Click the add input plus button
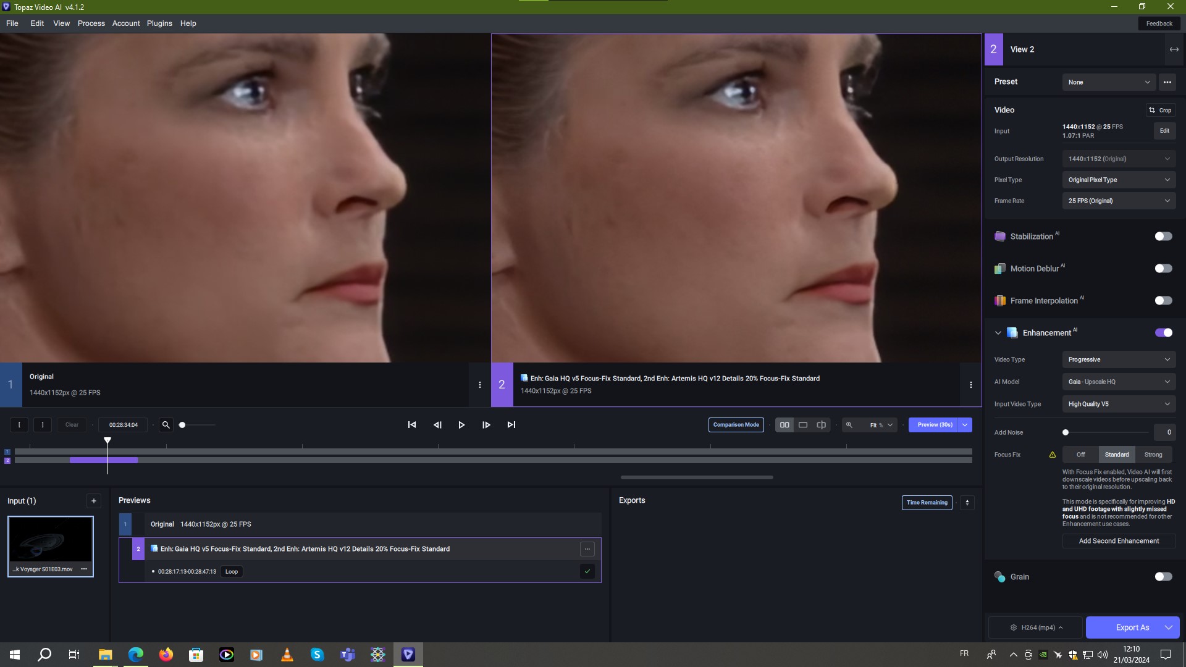Screen dimensions: 1186x667 click(94, 501)
